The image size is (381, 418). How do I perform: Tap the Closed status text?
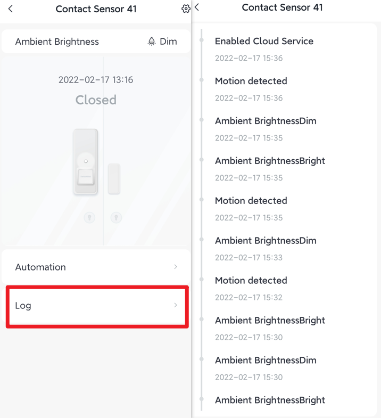[96, 100]
